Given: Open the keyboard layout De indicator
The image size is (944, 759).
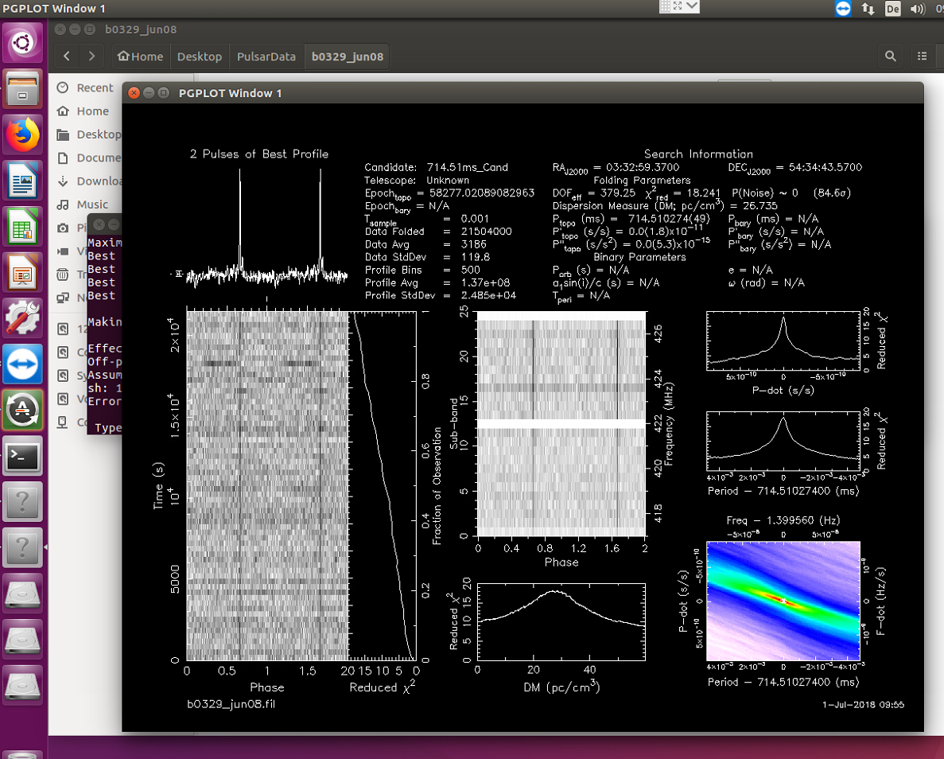Looking at the screenshot, I should tap(892, 9).
